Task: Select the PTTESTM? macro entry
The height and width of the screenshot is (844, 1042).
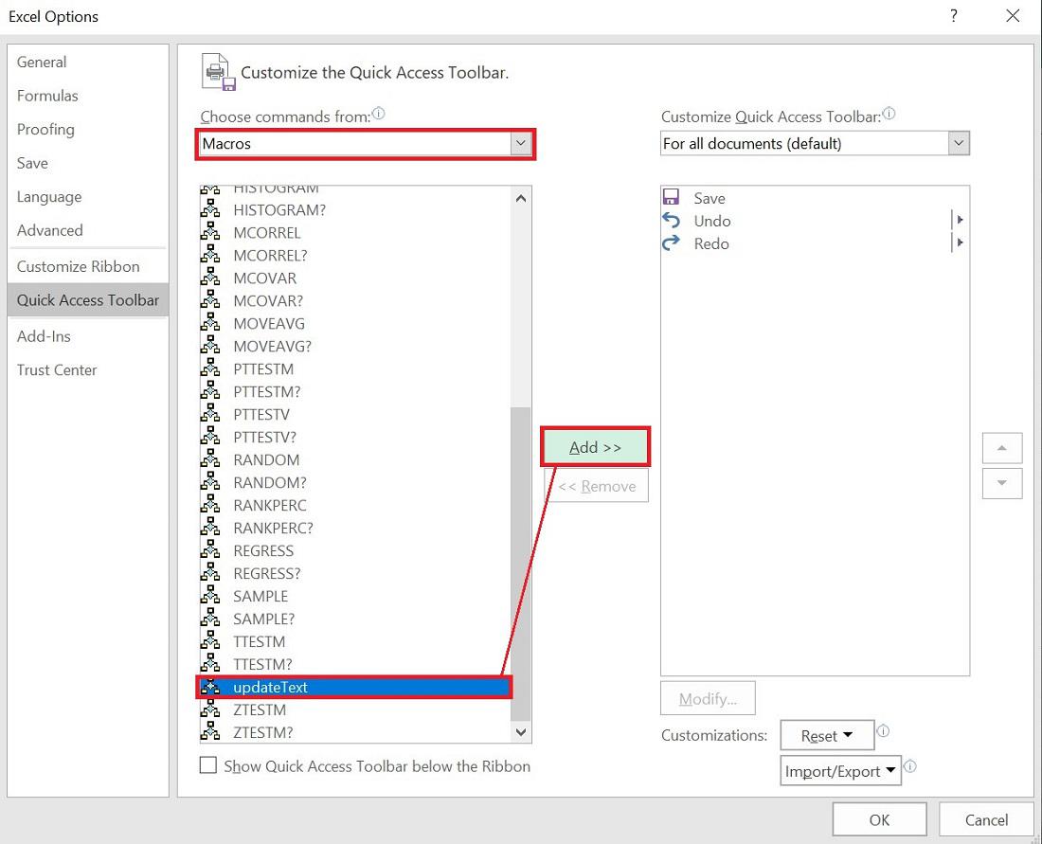Action: (x=355, y=391)
